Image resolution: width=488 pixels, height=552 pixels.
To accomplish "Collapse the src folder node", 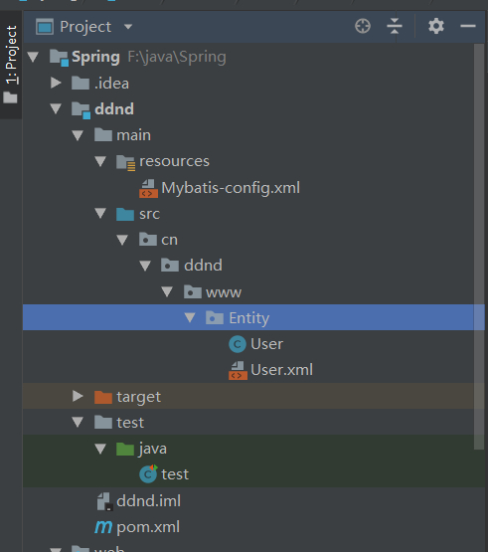I will point(100,213).
